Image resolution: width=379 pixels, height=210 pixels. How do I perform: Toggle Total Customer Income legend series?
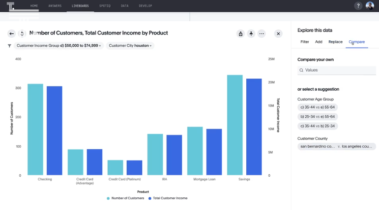[169, 198]
